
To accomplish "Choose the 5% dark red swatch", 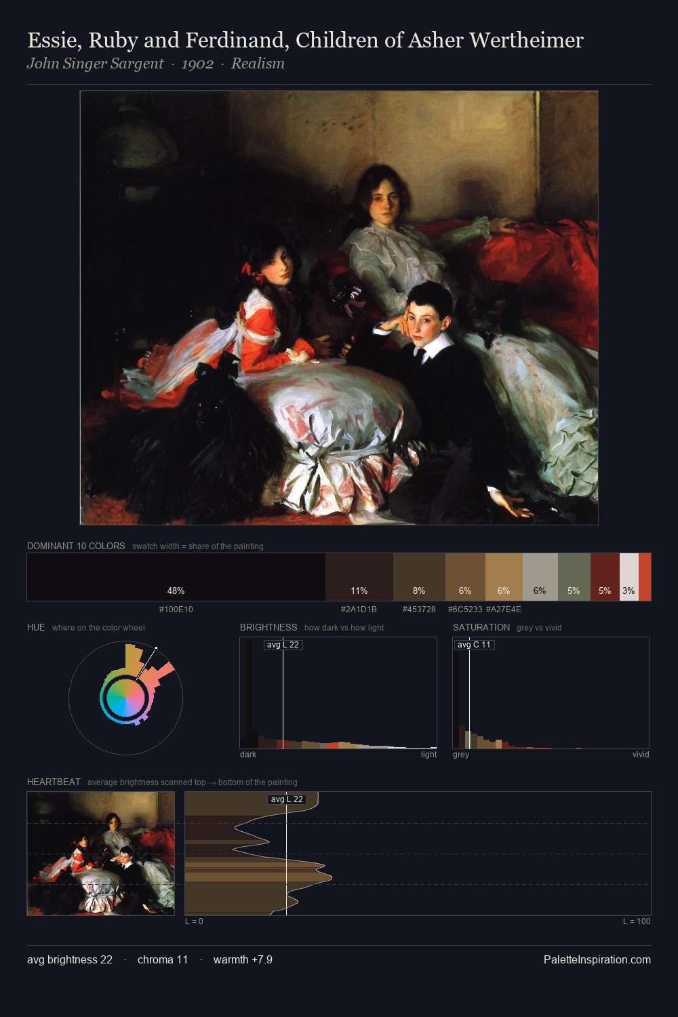I will click(x=605, y=577).
